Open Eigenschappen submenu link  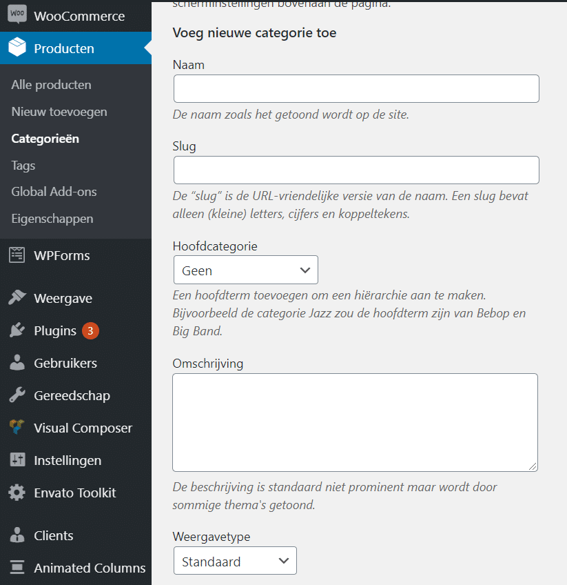pos(52,219)
